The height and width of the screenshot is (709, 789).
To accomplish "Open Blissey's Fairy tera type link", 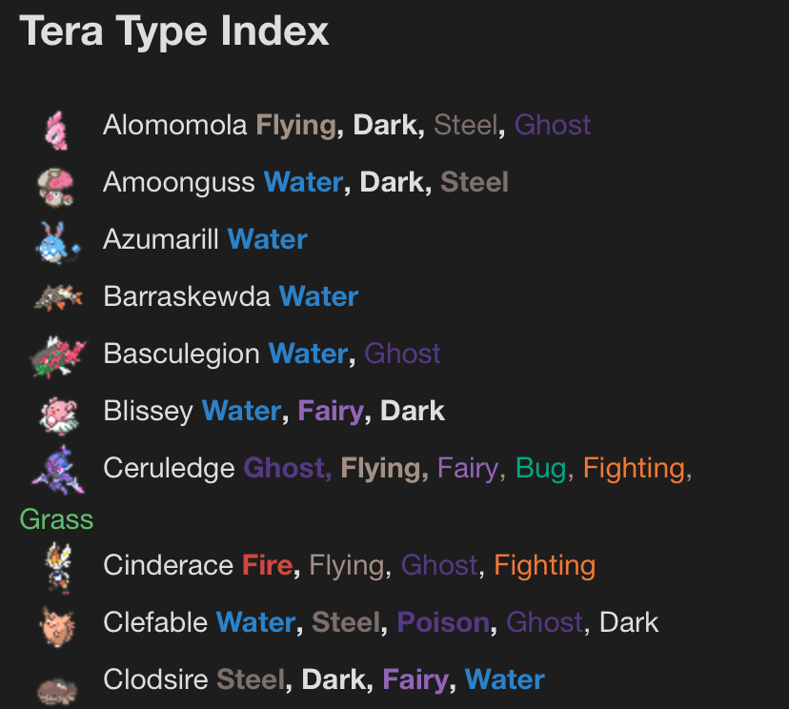I will coord(332,411).
